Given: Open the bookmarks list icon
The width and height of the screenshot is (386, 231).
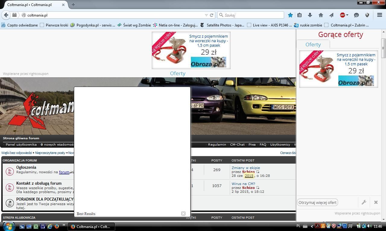Looking at the screenshot, I should point(299,15).
